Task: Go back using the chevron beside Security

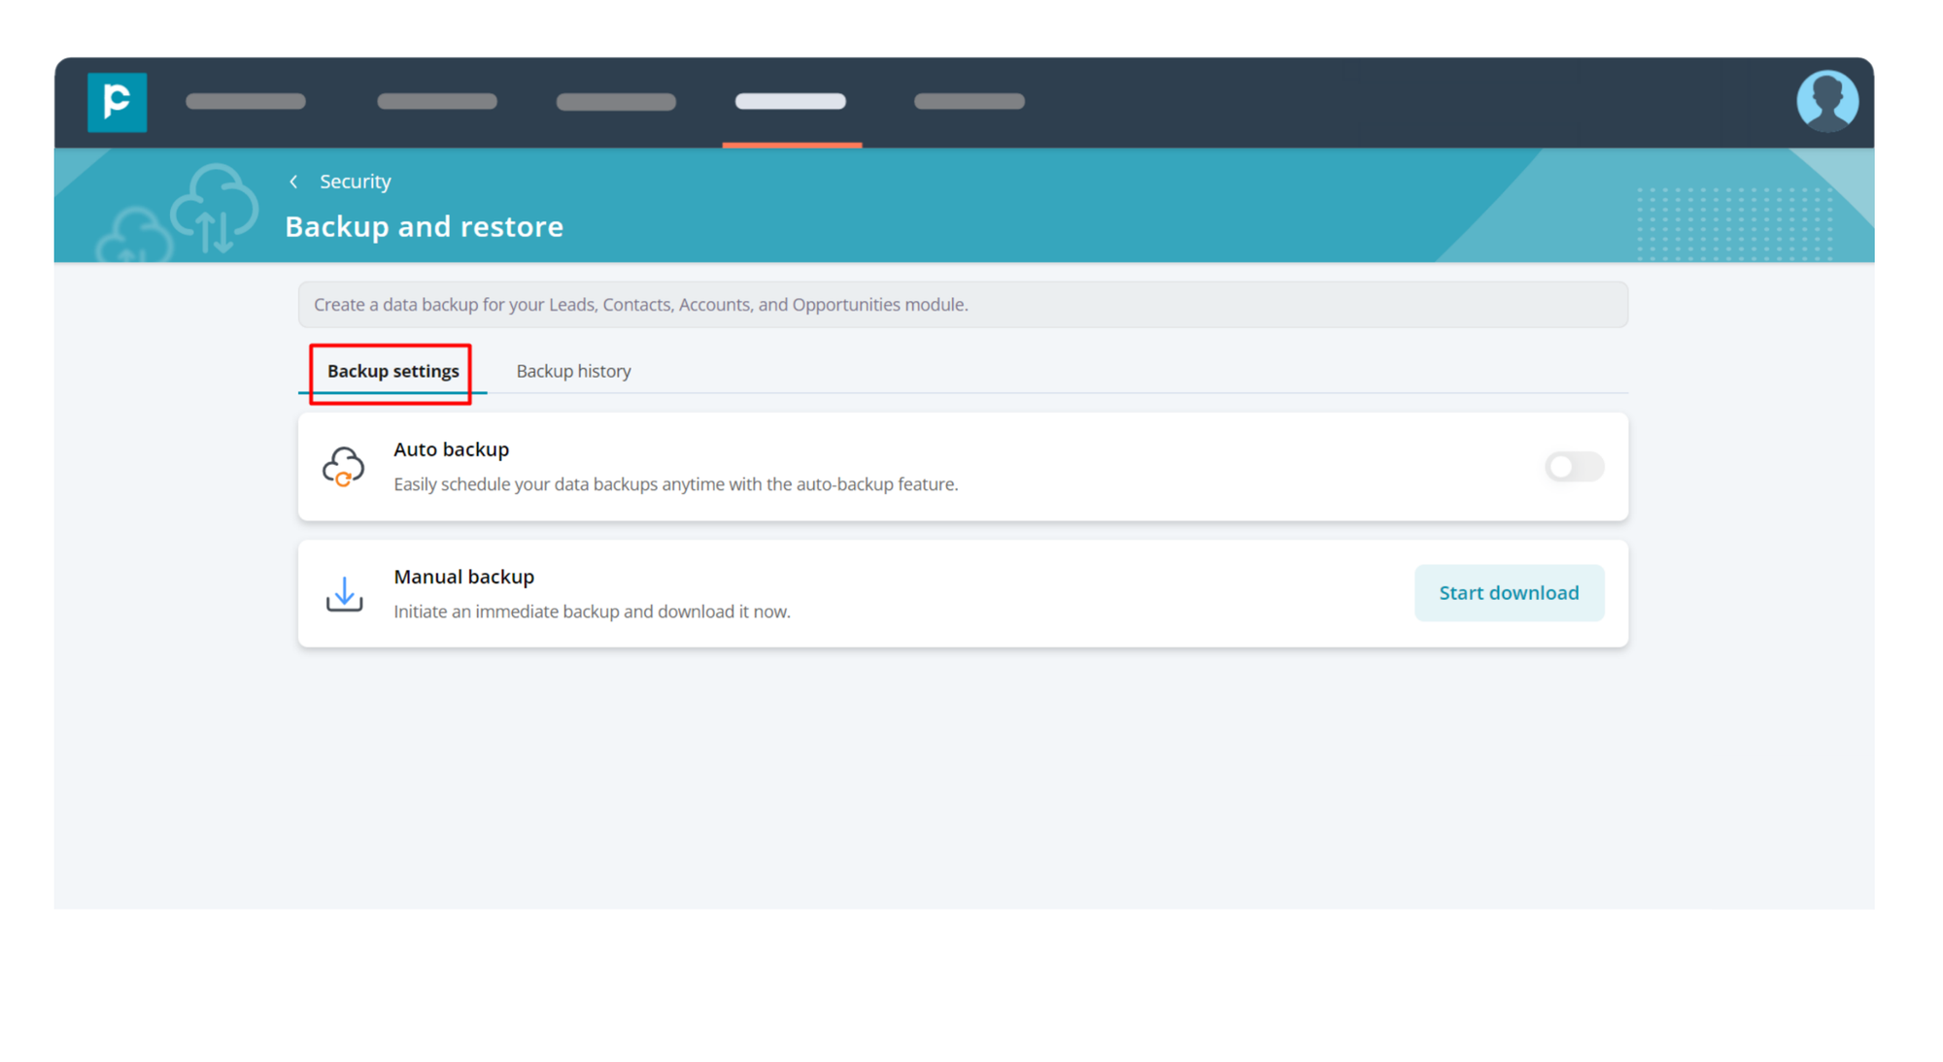Action: point(293,182)
